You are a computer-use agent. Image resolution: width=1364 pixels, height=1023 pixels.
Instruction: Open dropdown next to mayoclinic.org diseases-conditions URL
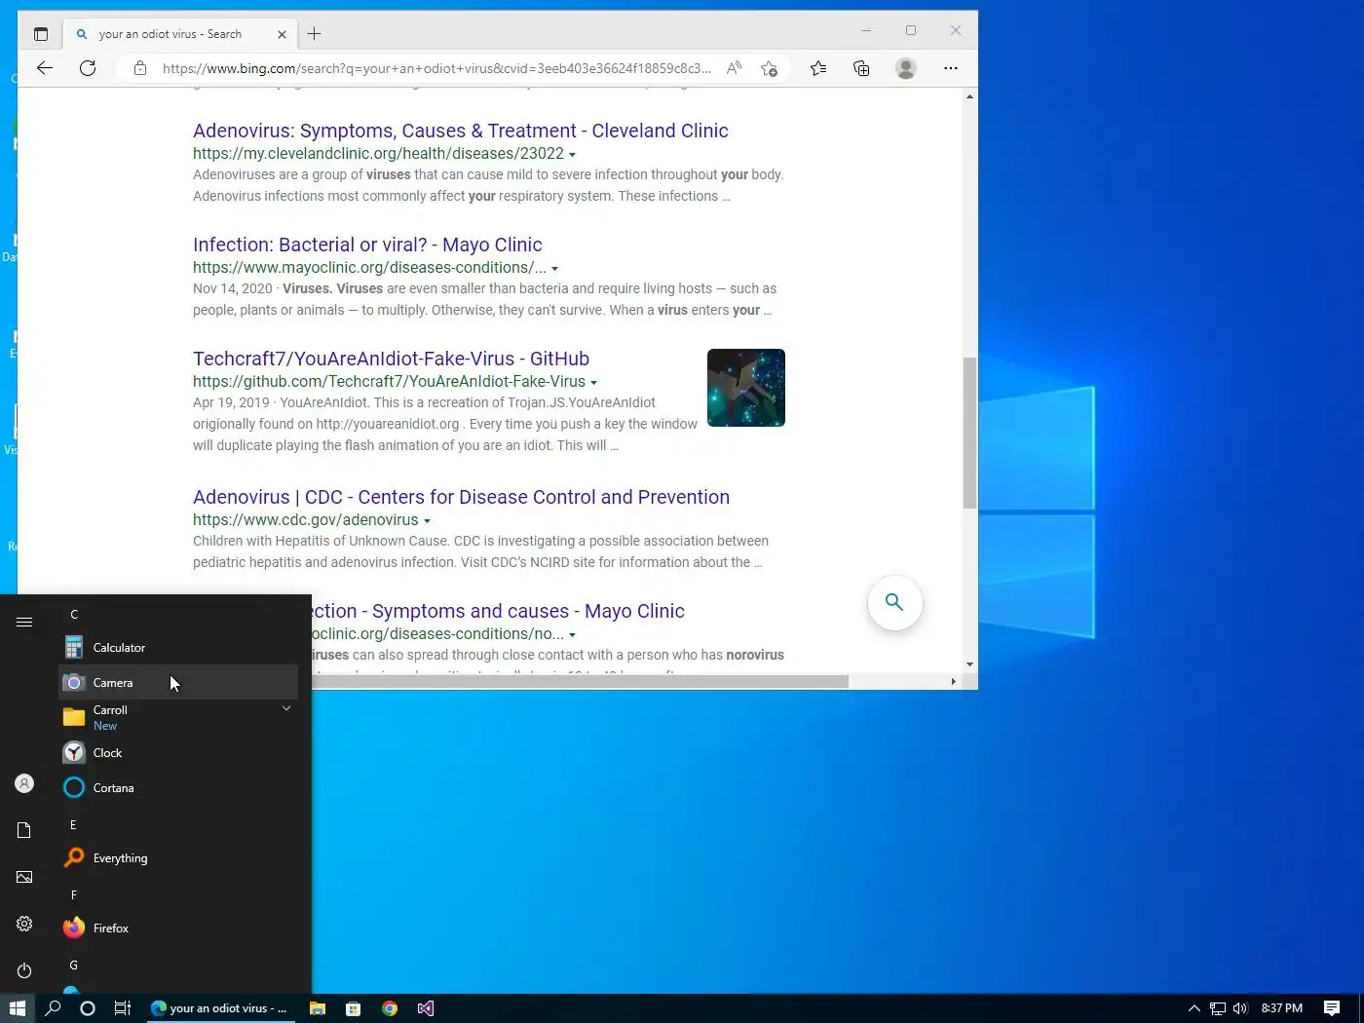(555, 269)
